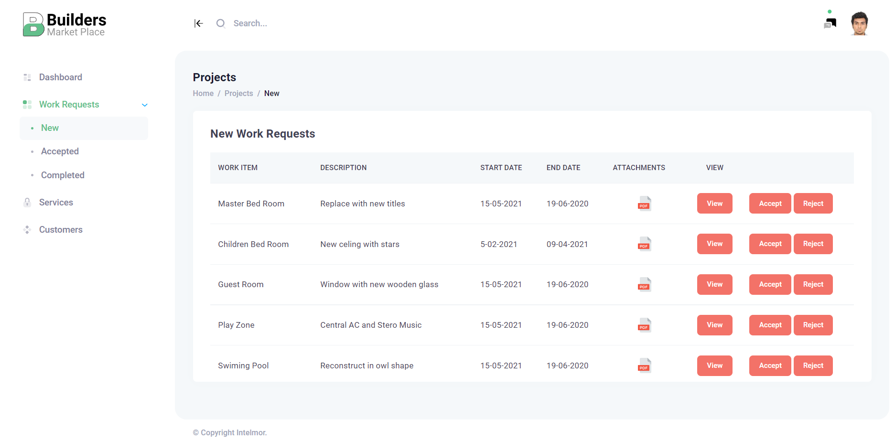Click the Home breadcrumb link
The image size is (895, 441).
(x=203, y=94)
